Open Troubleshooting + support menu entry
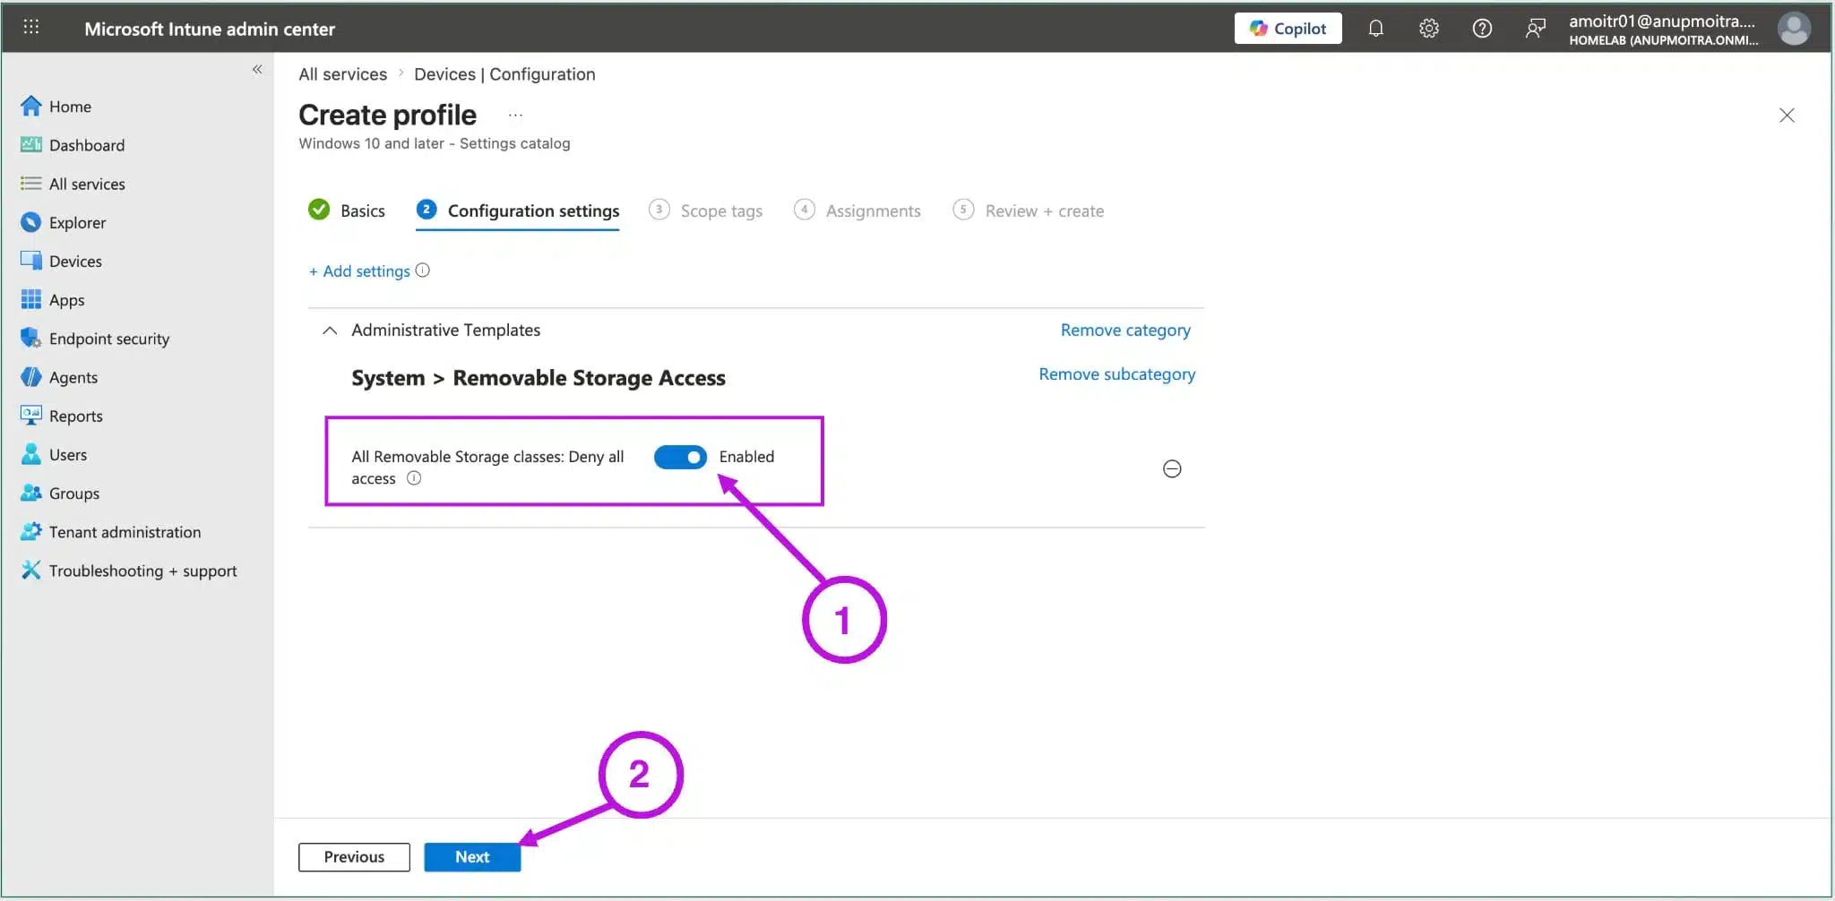The image size is (1835, 901). 142,571
